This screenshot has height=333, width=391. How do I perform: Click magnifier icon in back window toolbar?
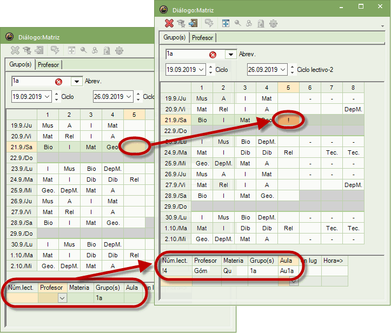point(83,50)
